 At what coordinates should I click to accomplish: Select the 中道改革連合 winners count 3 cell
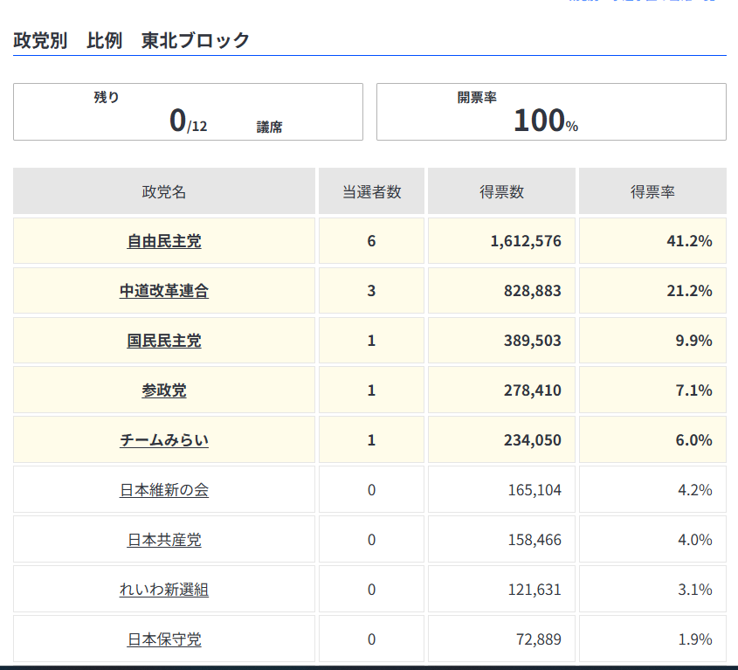coord(370,290)
